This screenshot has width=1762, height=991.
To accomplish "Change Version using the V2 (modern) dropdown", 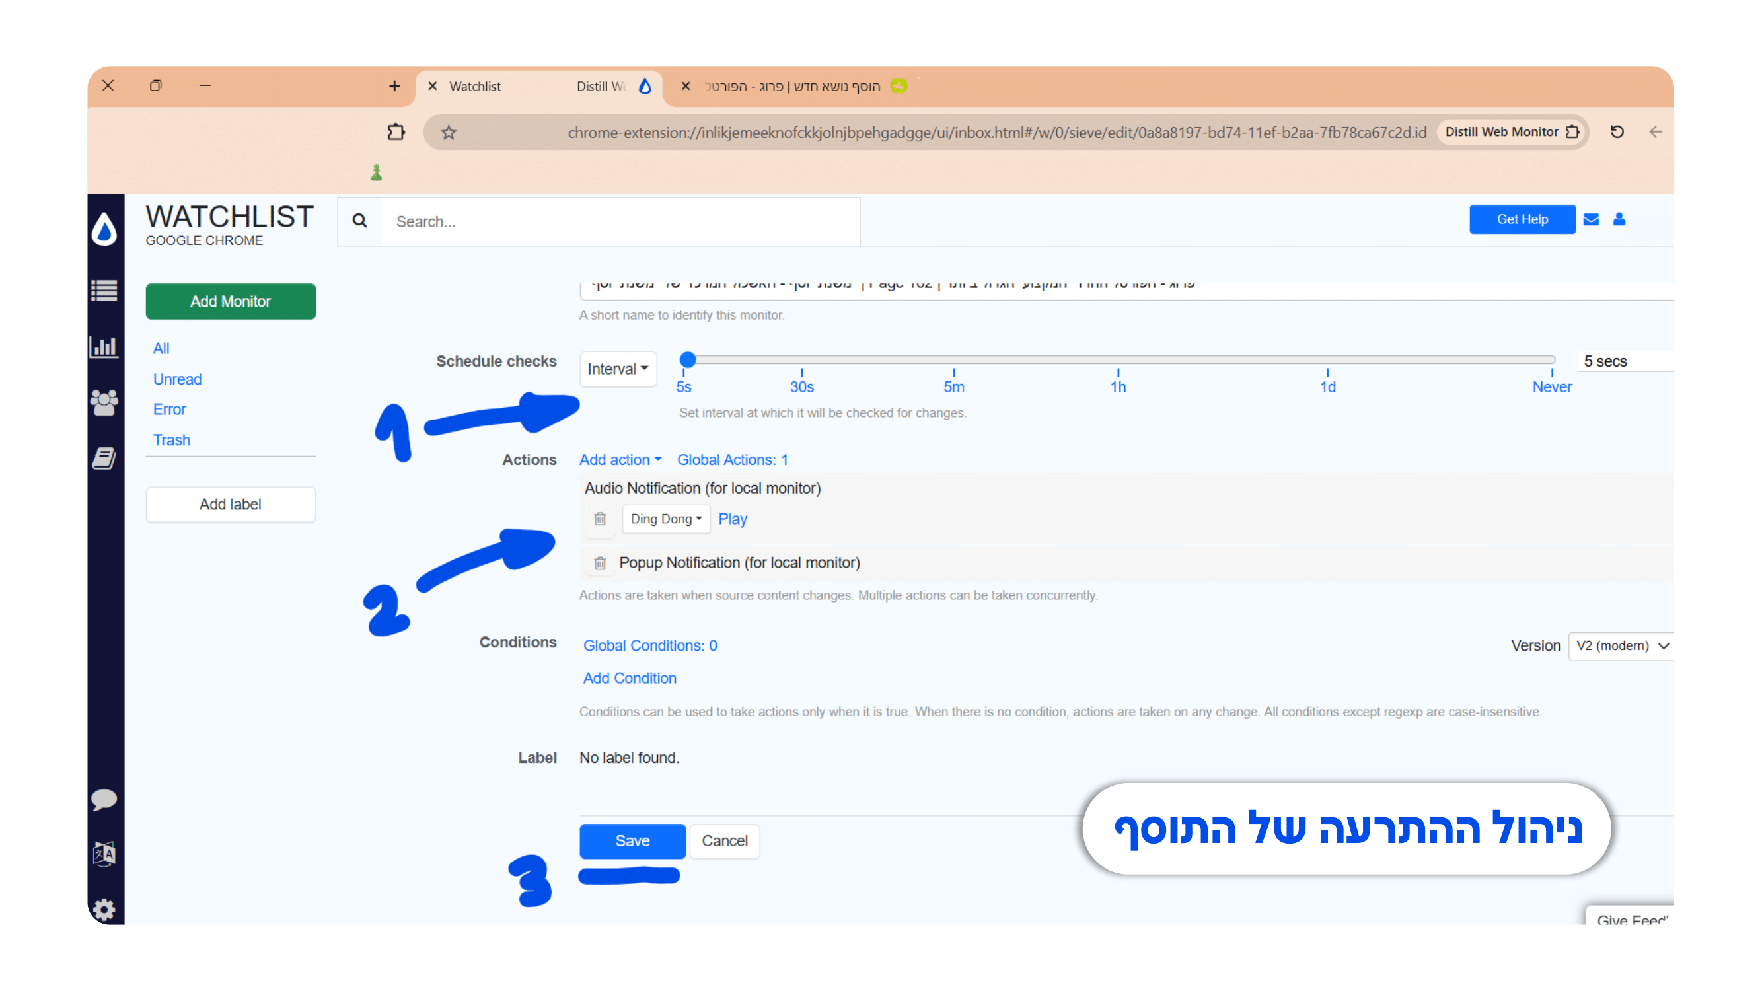I will (x=1621, y=645).
